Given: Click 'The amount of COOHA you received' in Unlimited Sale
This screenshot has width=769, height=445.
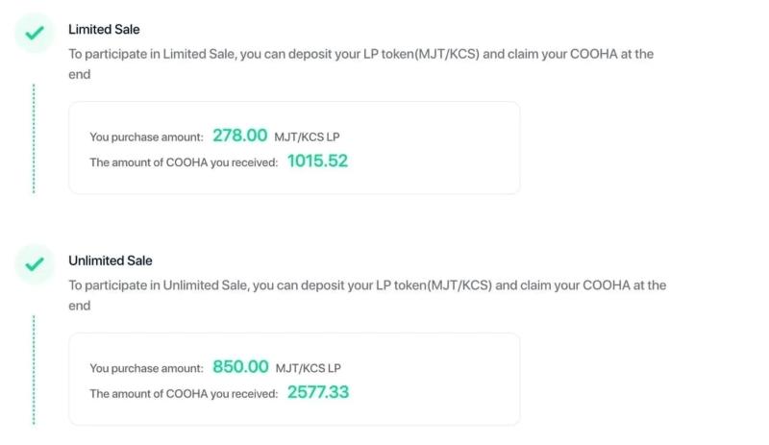Looking at the screenshot, I should (184, 393).
